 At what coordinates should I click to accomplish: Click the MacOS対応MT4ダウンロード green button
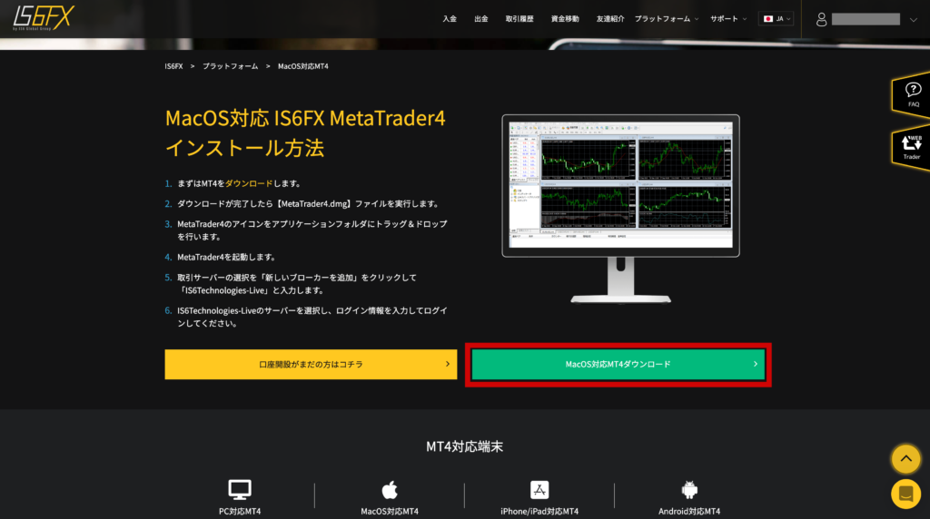(618, 365)
